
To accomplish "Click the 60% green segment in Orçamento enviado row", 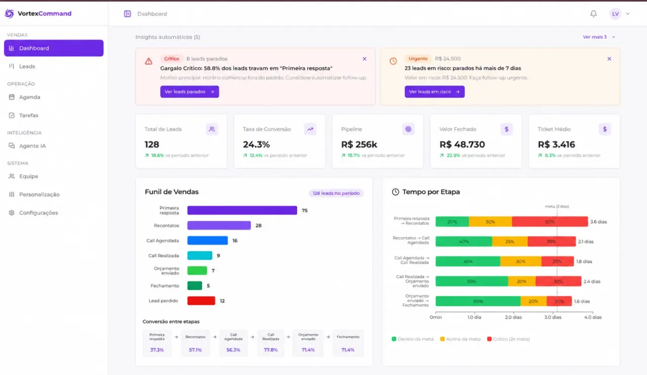I will click(x=478, y=301).
